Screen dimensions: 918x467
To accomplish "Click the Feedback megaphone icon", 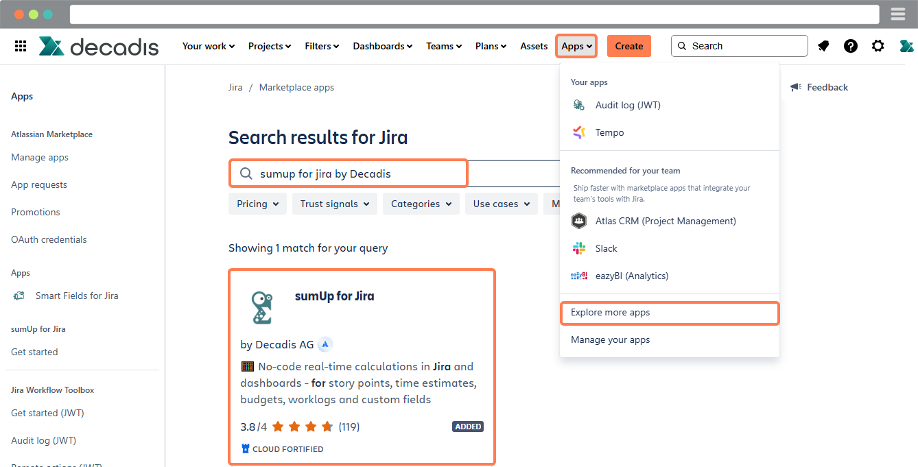I will tap(796, 87).
